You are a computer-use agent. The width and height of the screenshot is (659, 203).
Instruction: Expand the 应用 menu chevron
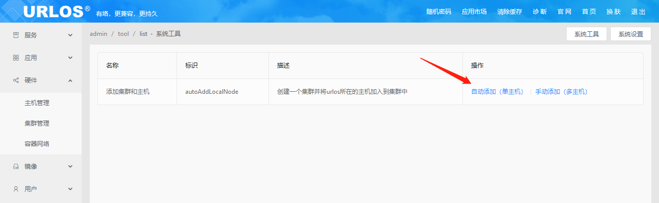coord(70,58)
